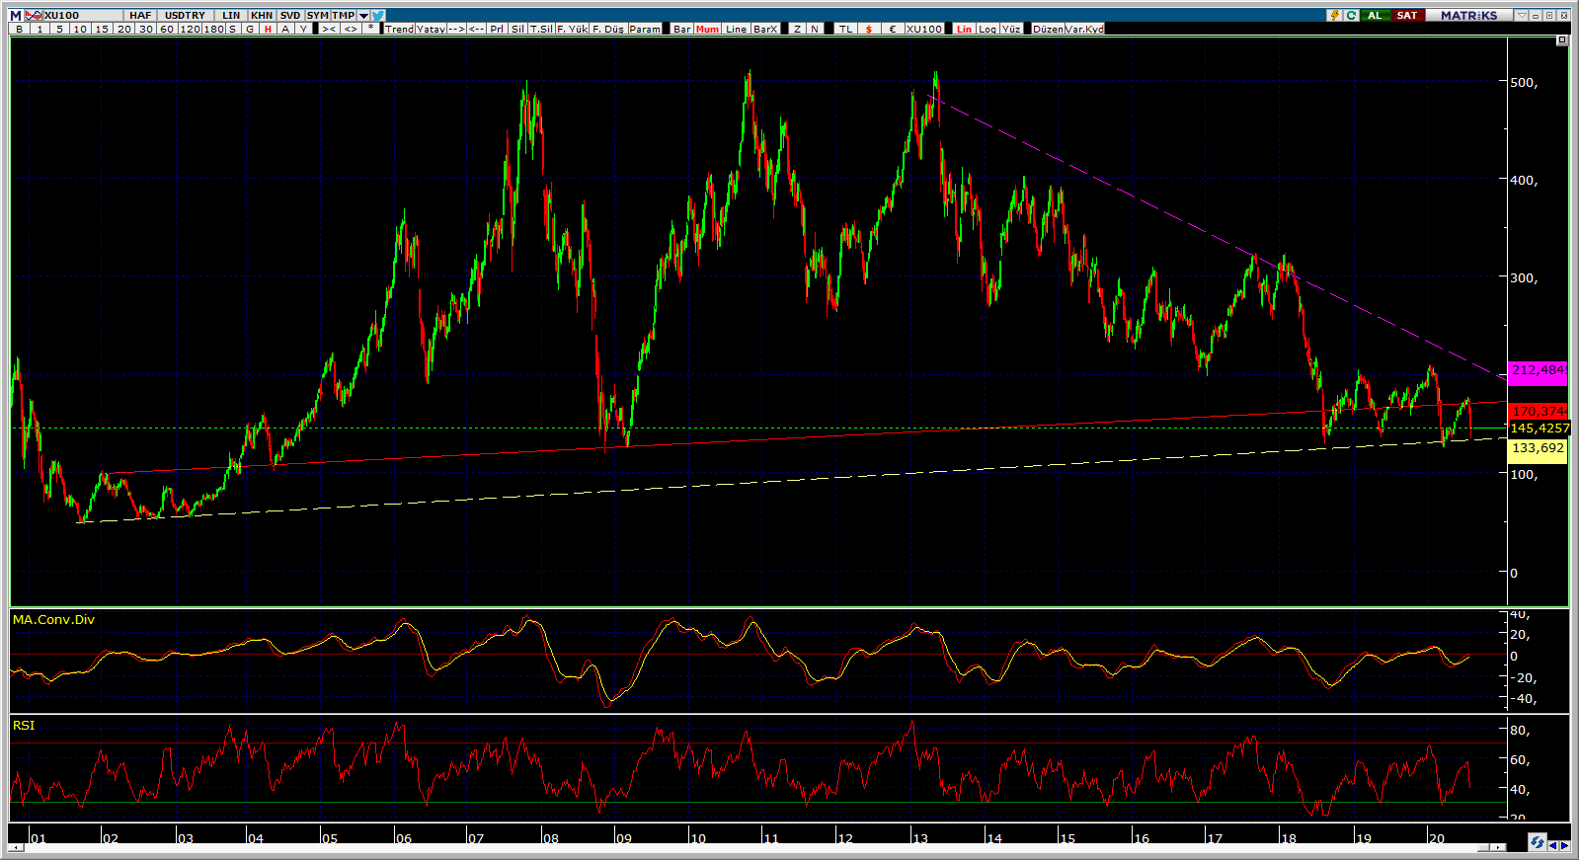Switch to Log logarithmic scale
The image size is (1579, 860).
point(987,29)
